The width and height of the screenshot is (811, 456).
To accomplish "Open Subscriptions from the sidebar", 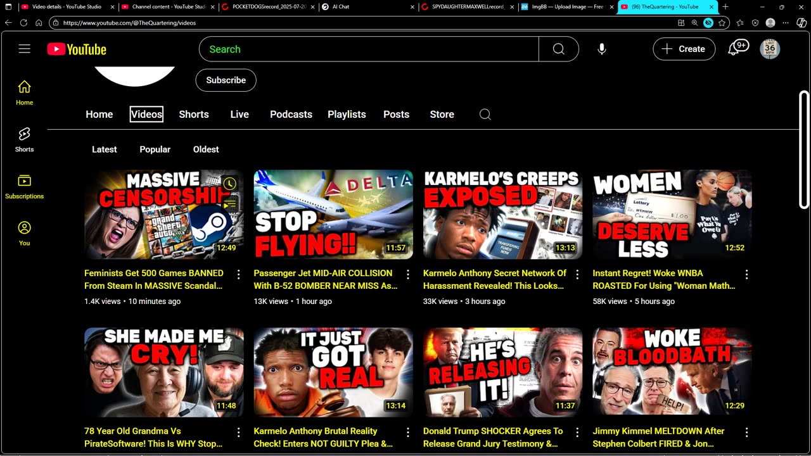I will click(25, 186).
